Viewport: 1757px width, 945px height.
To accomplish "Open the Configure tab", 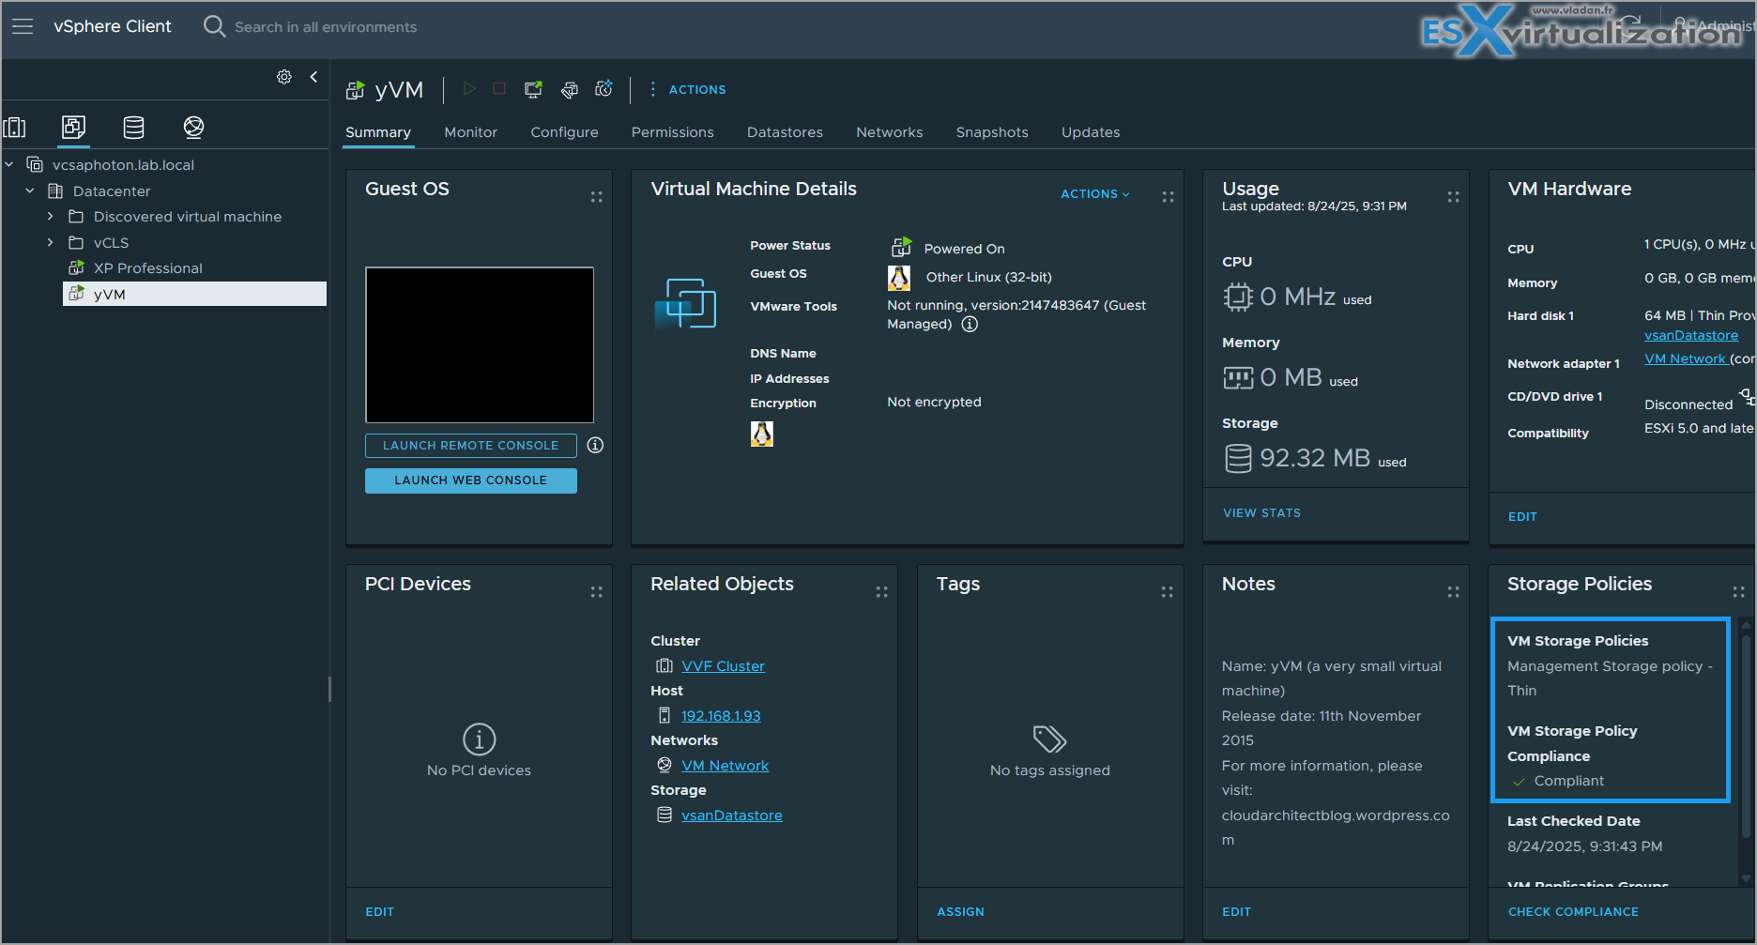I will [x=564, y=132].
